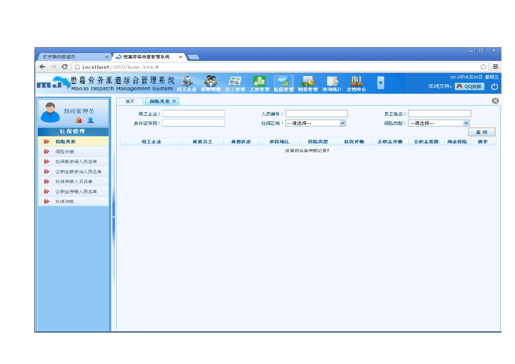Open the 社保区域 dropdown
The height and width of the screenshot is (364, 515).
(x=316, y=123)
